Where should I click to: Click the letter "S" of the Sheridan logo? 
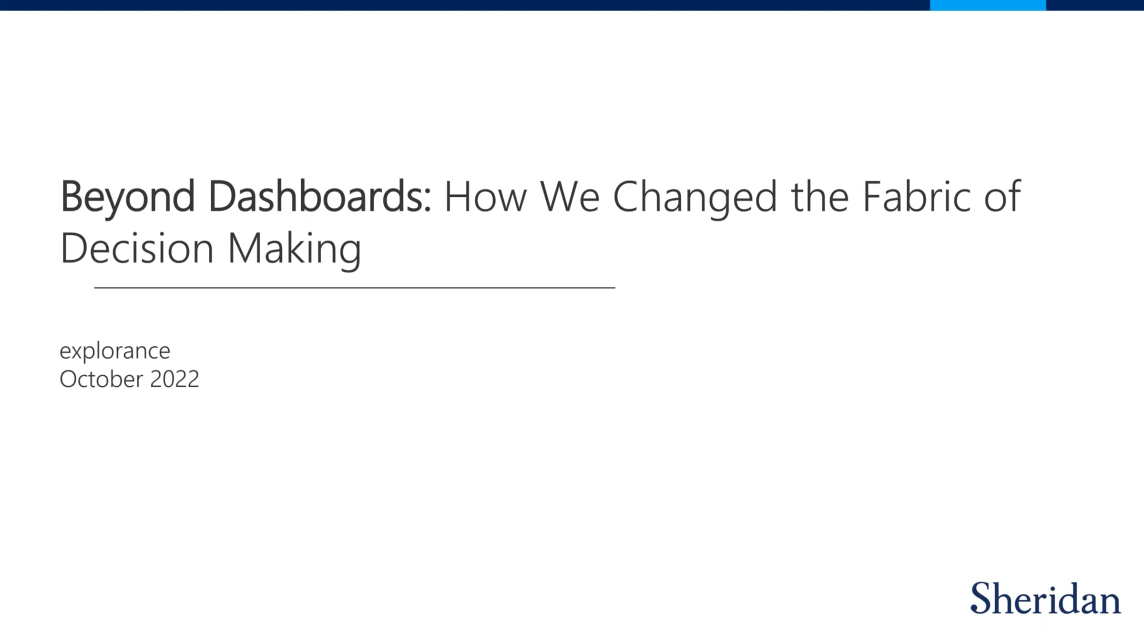981,598
